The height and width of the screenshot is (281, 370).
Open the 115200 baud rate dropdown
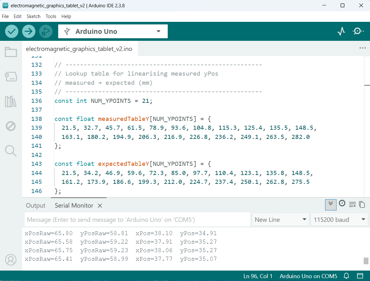[339, 220]
